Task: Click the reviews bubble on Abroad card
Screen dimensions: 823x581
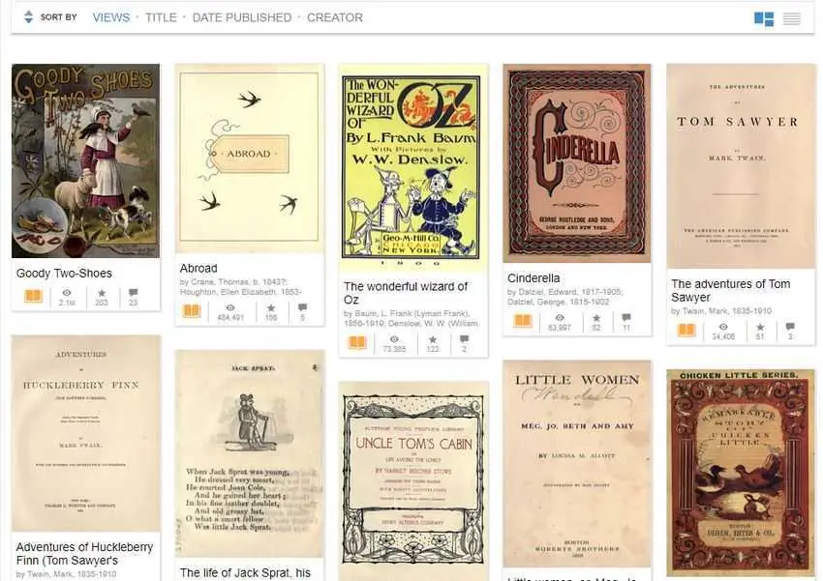Action: click(302, 307)
